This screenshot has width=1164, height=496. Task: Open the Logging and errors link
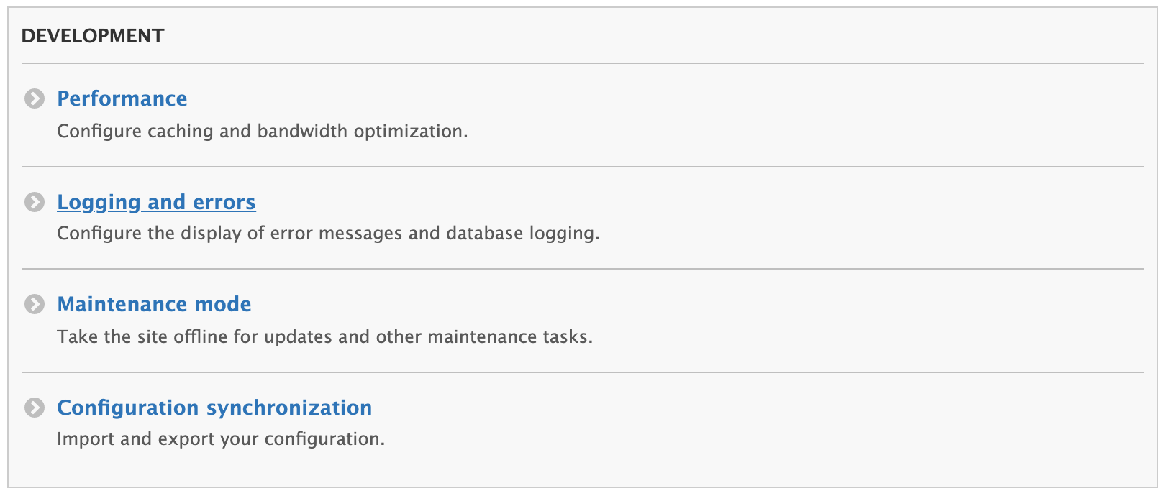[x=156, y=202]
